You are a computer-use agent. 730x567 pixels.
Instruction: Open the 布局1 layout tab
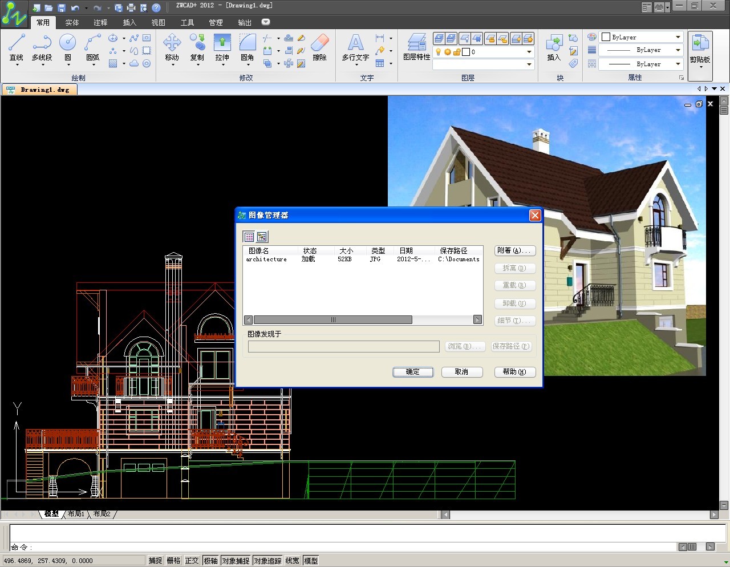pyautogui.click(x=76, y=514)
